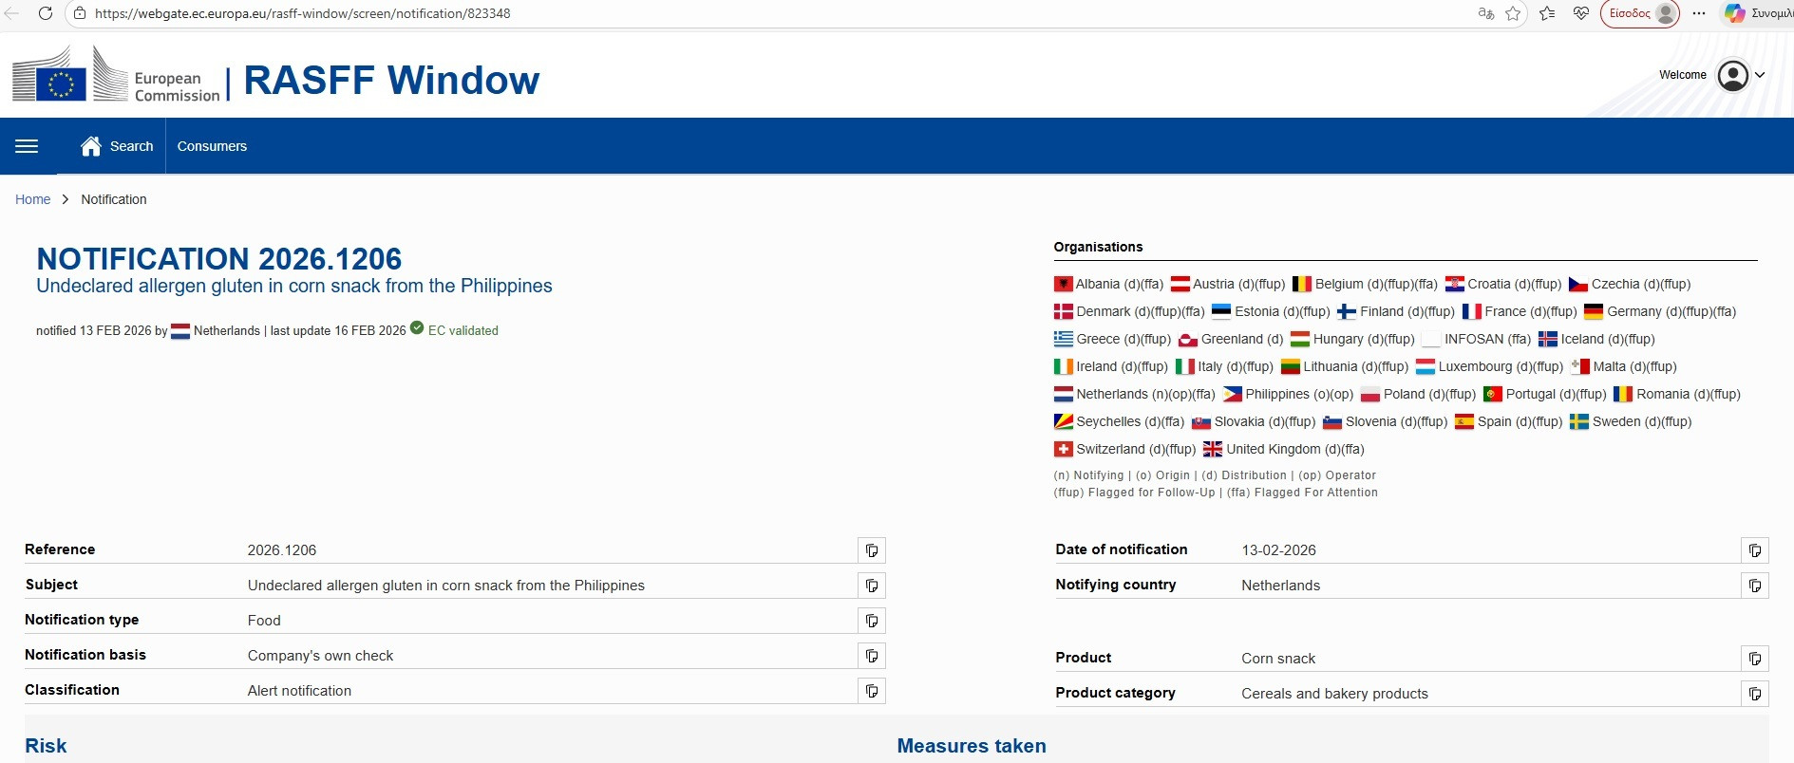Expand the Welcome user account dropdown

pos(1740,75)
